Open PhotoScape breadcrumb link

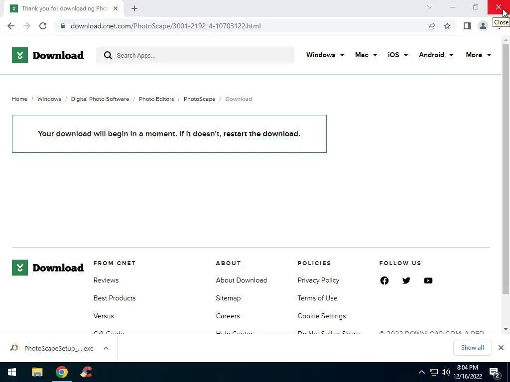coord(199,99)
